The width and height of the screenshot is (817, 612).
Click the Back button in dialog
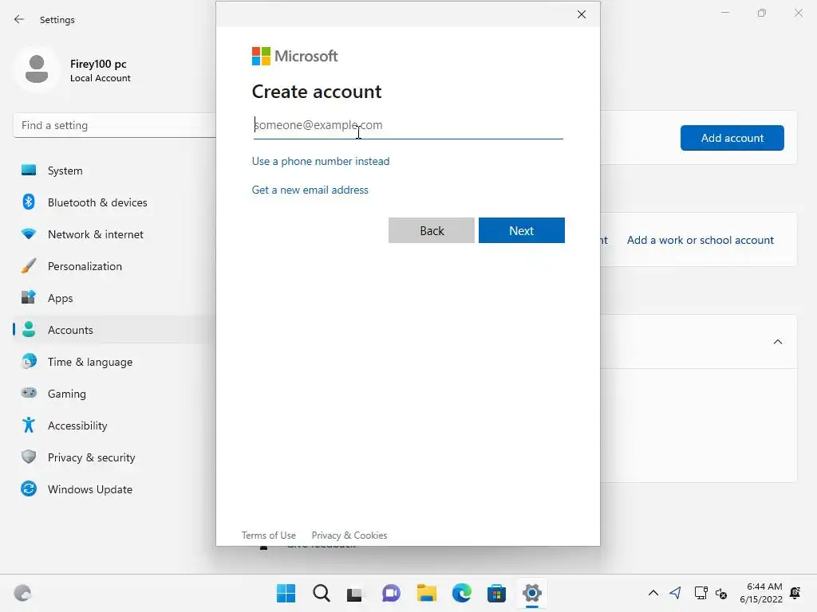click(432, 230)
